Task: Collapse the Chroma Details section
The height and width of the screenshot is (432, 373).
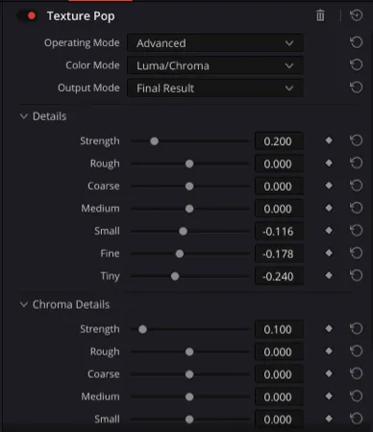Action: tap(24, 304)
